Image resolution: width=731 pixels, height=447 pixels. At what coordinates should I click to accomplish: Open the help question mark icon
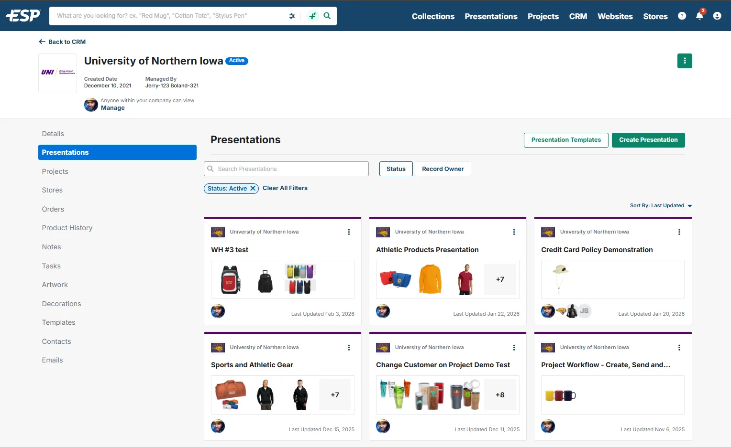(682, 16)
